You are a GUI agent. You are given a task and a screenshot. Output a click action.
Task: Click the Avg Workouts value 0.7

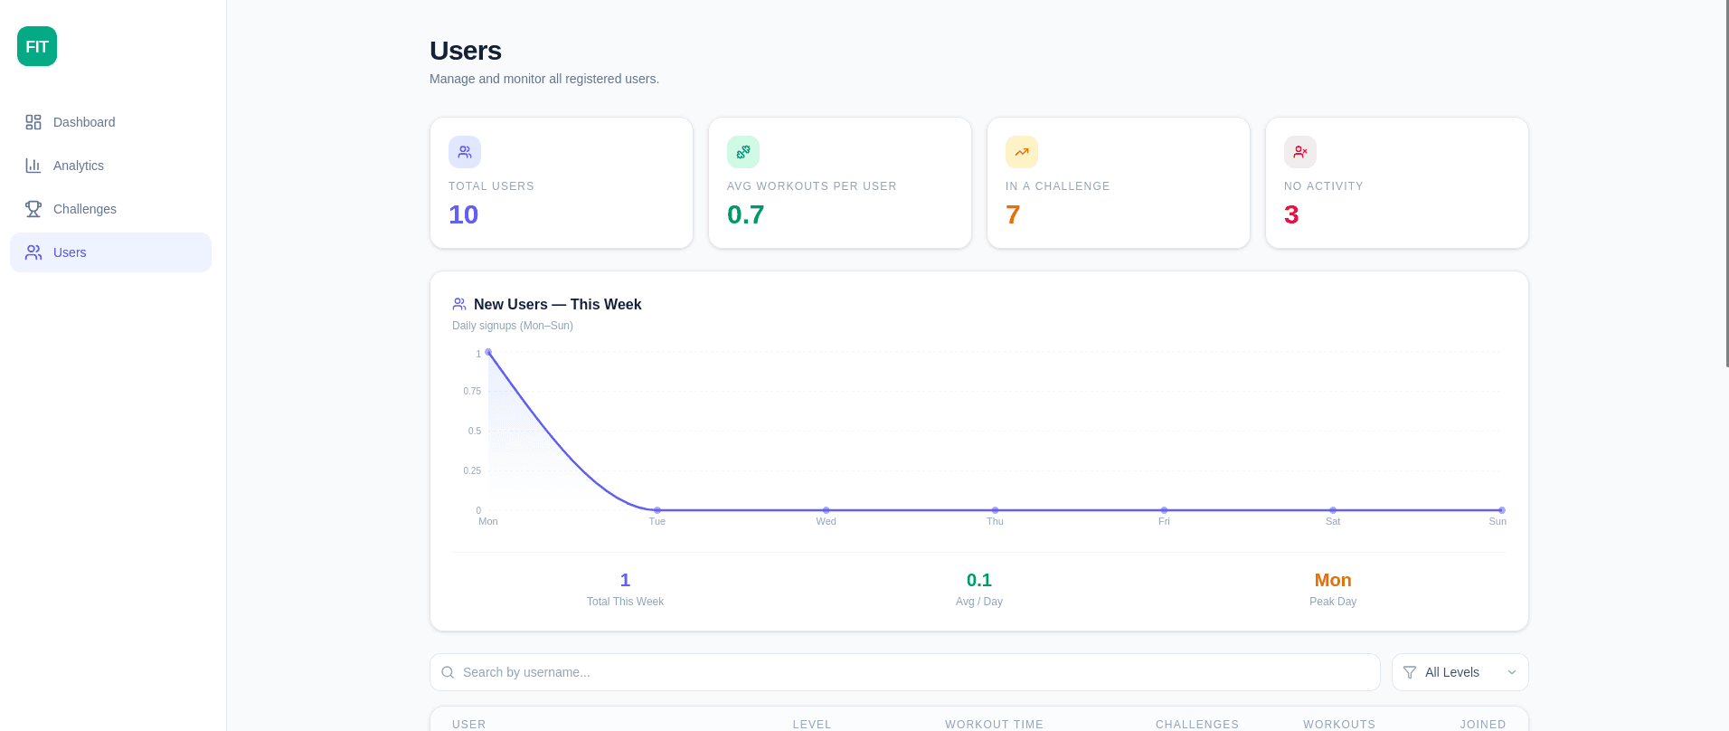tap(746, 214)
